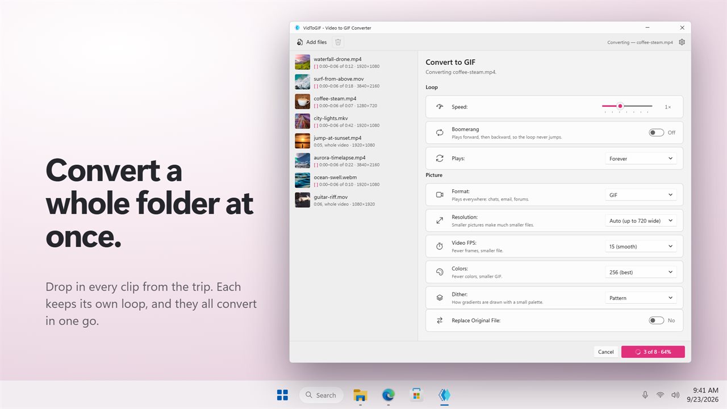
Task: Open the Dither dropdown set to Pattern
Action: tap(641, 298)
